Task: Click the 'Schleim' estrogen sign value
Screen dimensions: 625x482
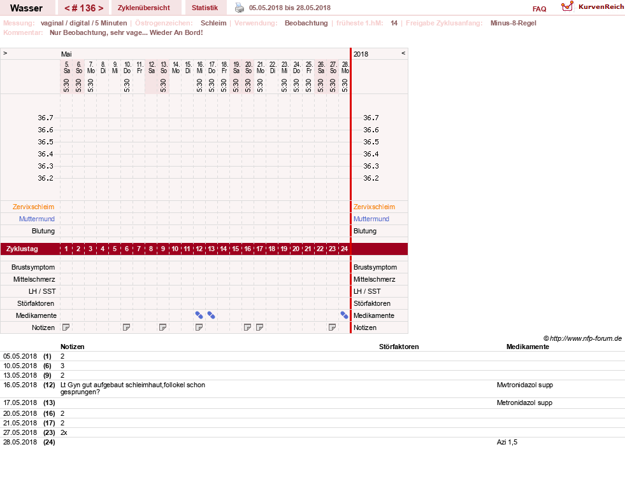Action: tap(213, 23)
